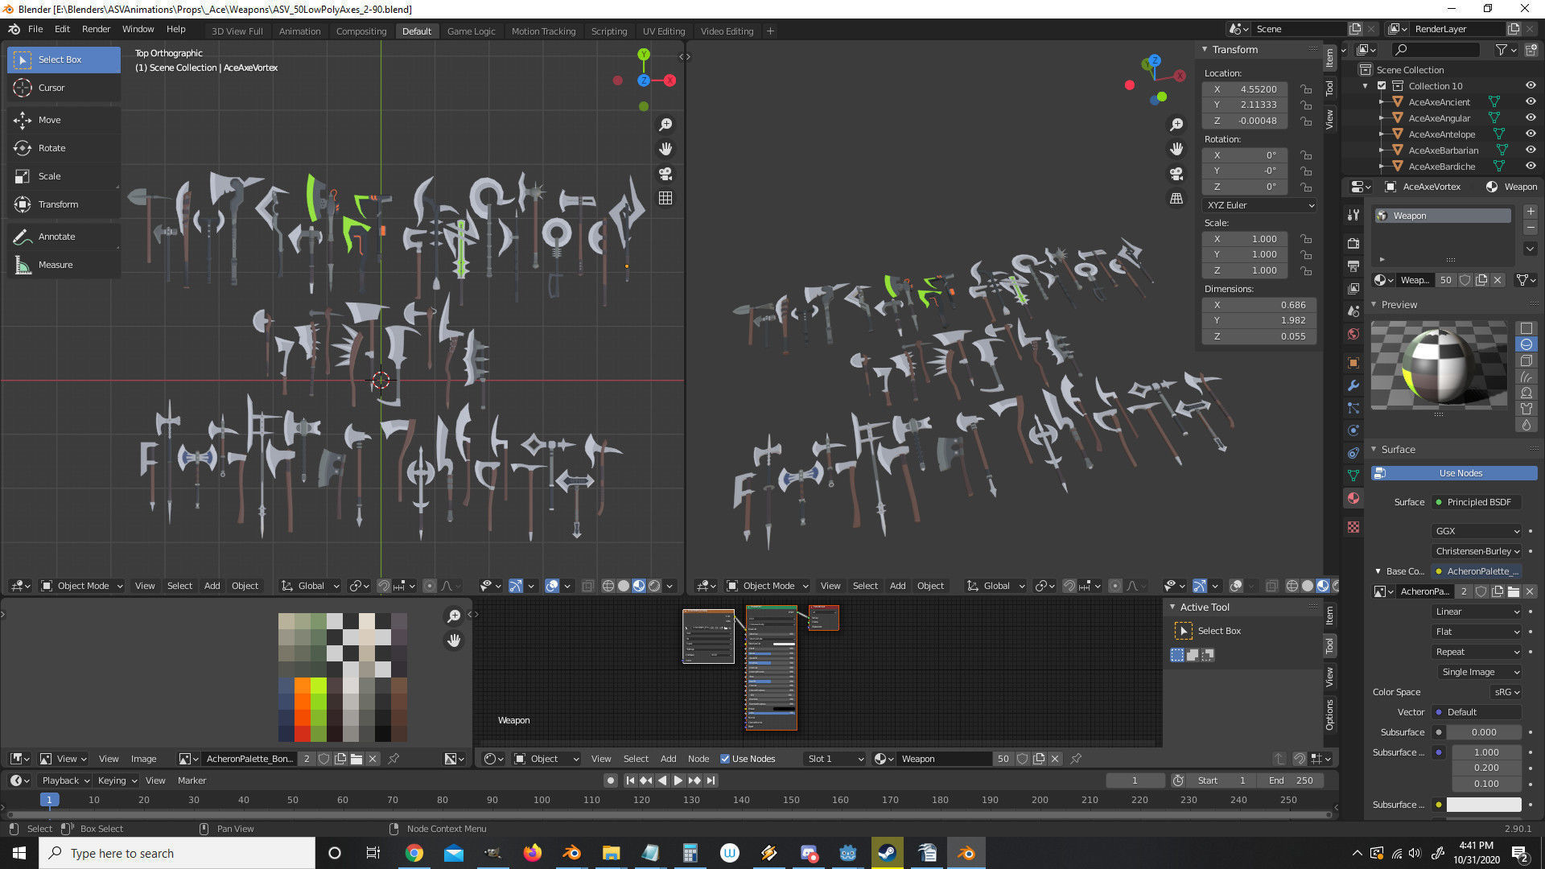This screenshot has width=1545, height=869.
Task: Toggle orthographic grid view in left viewport
Action: click(665, 198)
